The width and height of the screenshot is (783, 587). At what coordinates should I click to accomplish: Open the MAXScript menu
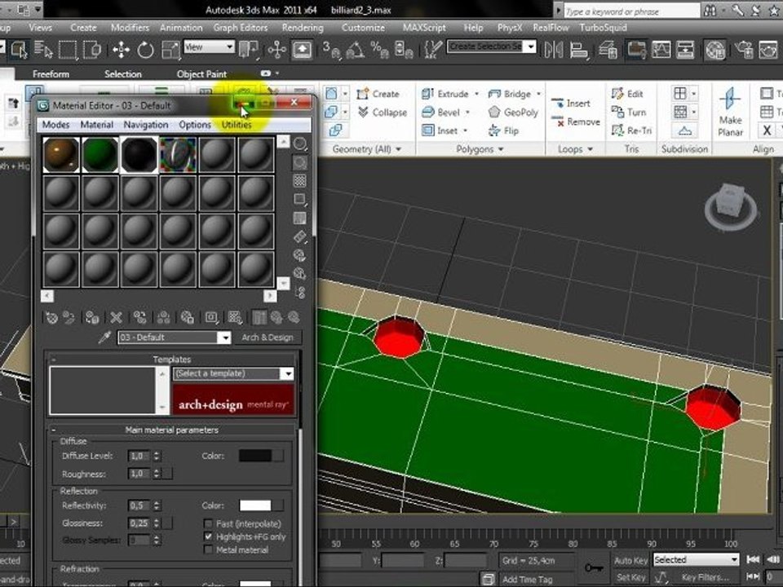point(424,28)
